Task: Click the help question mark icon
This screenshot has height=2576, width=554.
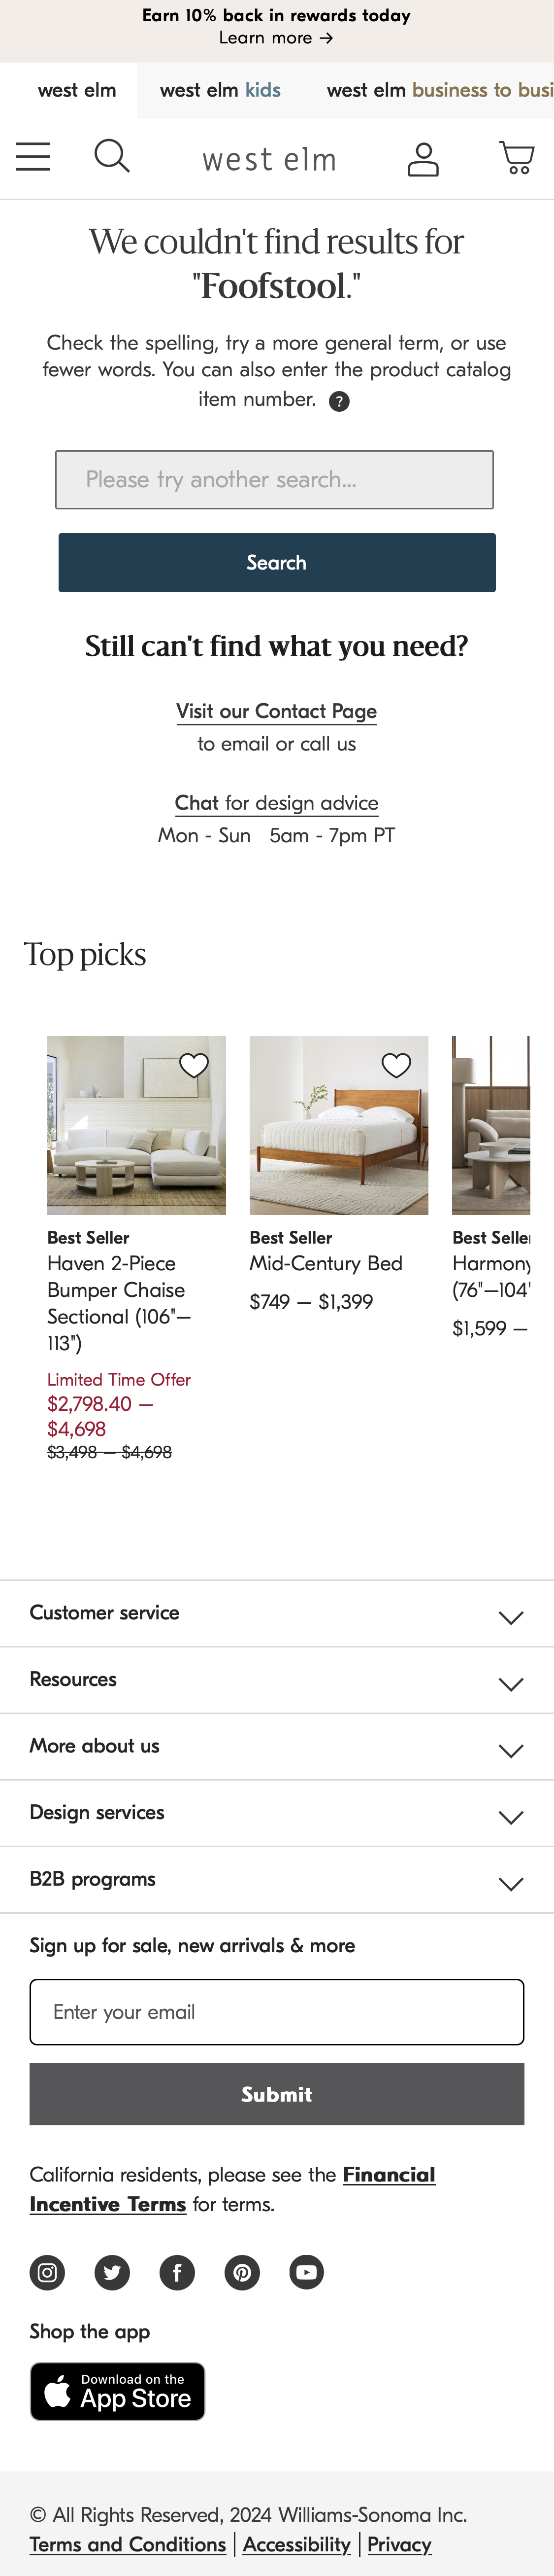Action: click(339, 402)
